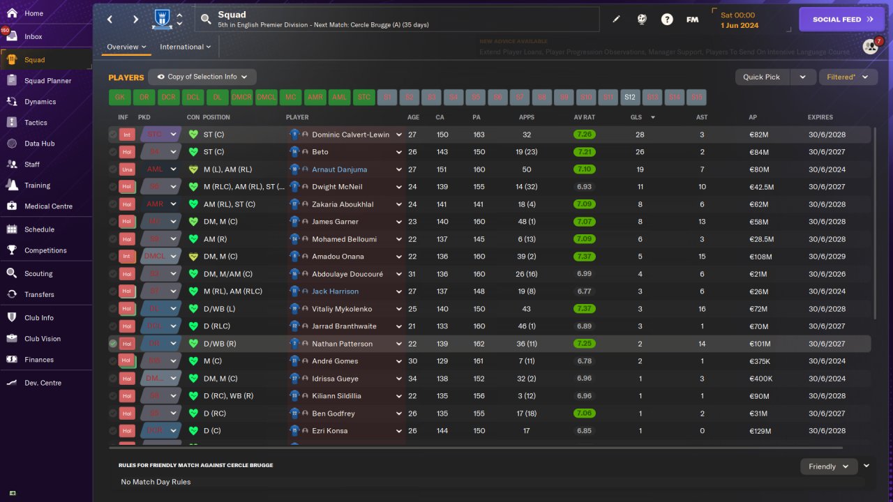Select the STC position button
The width and height of the screenshot is (893, 502).
363,98
